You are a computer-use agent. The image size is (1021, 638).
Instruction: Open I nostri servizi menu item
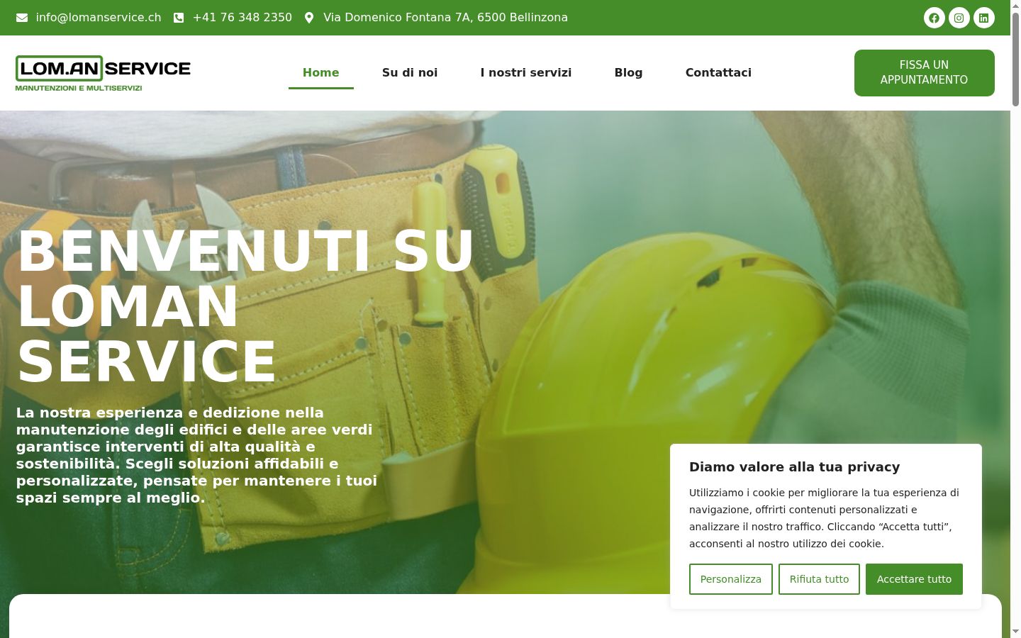[x=526, y=72]
